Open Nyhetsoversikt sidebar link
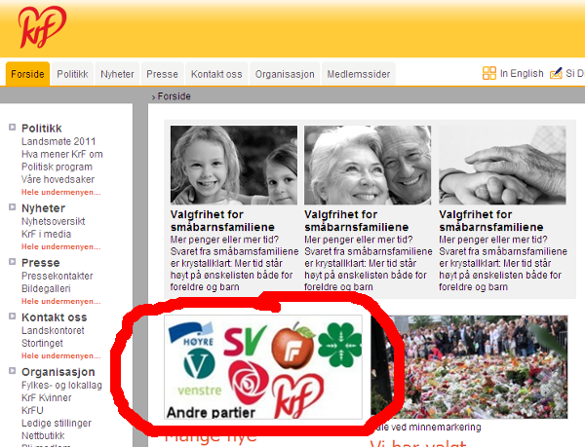Screen dimensions: 585x447 point(54,221)
